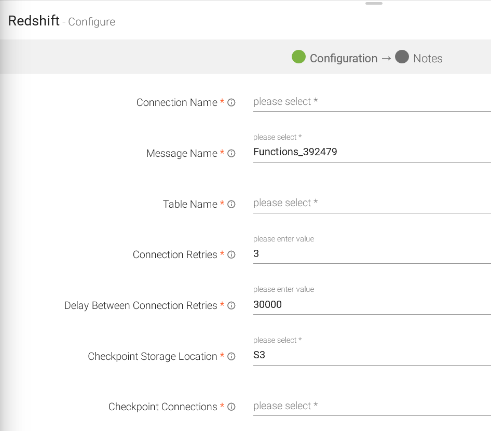Open the Checkpoint Connections dropdown
The width and height of the screenshot is (491, 431).
tap(371, 406)
